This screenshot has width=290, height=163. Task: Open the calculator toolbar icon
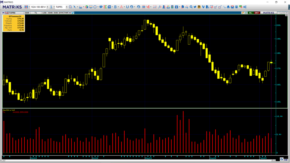click(x=236, y=7)
